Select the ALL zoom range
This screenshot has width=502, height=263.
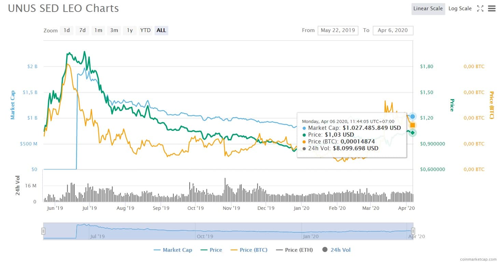pos(161,30)
